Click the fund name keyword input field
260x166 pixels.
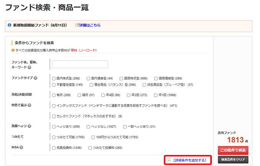pyautogui.click(x=80, y=64)
